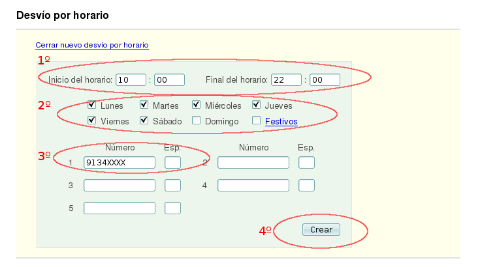Screen dimensions: 480x267
Task: Enable the Festivos checkbox
Action: pyautogui.click(x=257, y=120)
